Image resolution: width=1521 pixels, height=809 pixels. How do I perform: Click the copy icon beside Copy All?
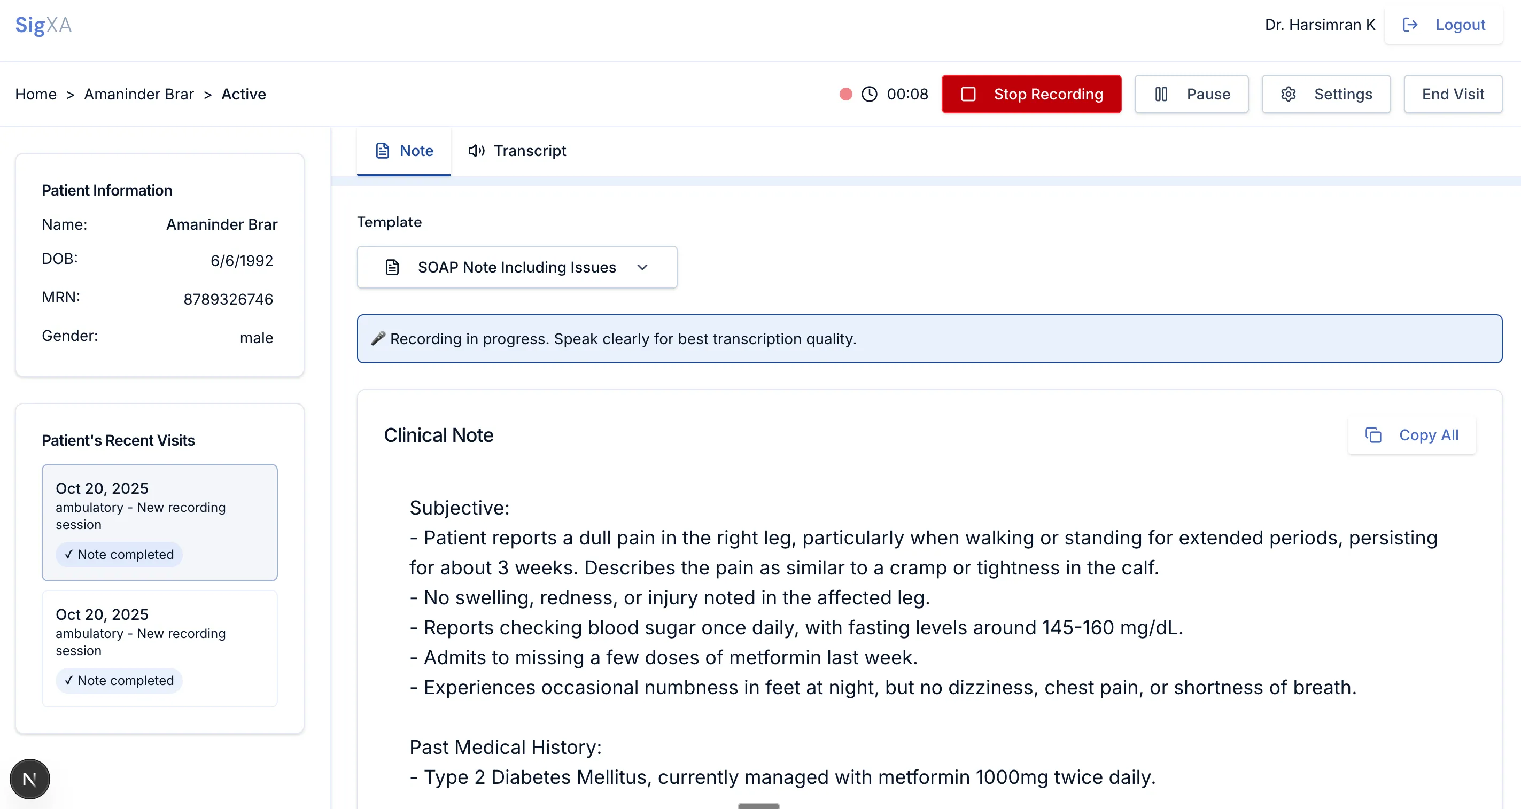[1373, 435]
